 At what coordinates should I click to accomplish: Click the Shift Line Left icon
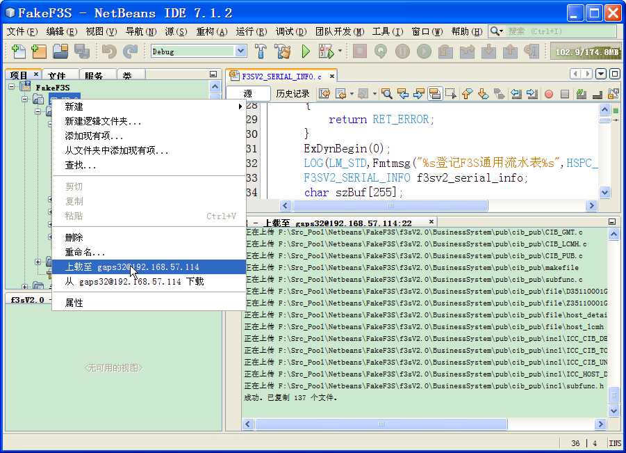point(516,94)
